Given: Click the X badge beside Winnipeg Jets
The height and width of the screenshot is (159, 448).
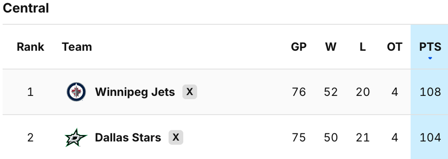Looking at the screenshot, I should (190, 92).
